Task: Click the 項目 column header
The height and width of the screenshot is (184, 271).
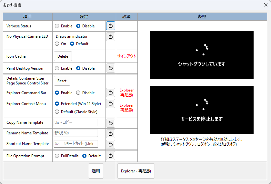Action: click(28, 16)
